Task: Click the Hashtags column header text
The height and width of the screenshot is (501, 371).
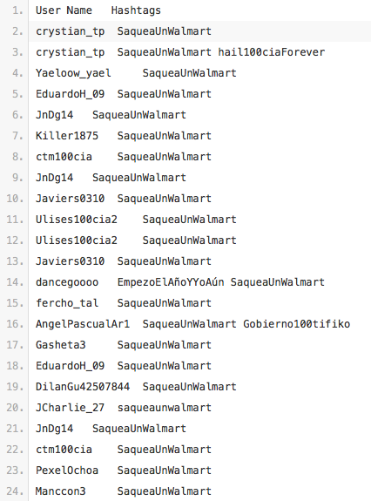Action: [136, 10]
